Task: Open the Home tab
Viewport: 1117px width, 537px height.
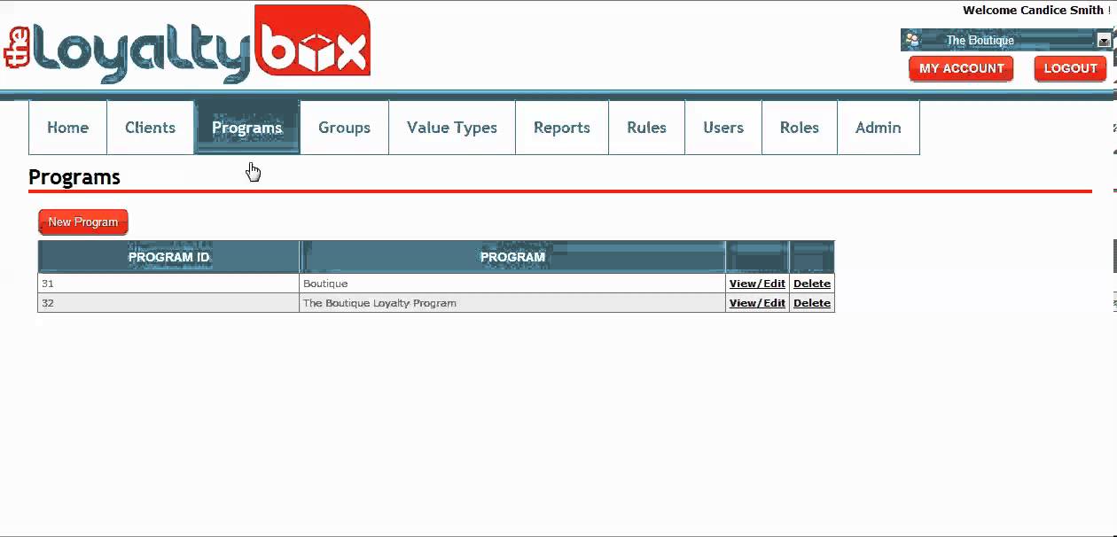Action: (x=67, y=128)
